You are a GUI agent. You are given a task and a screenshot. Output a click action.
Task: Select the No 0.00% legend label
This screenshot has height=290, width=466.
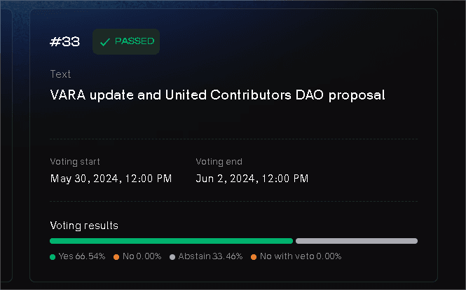click(x=142, y=257)
